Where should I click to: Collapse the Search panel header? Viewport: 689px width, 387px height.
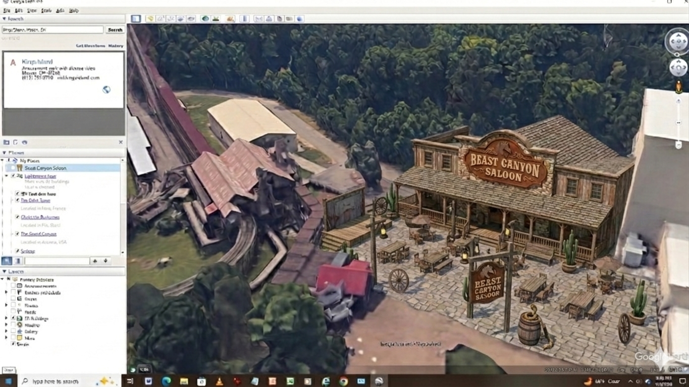coord(5,19)
